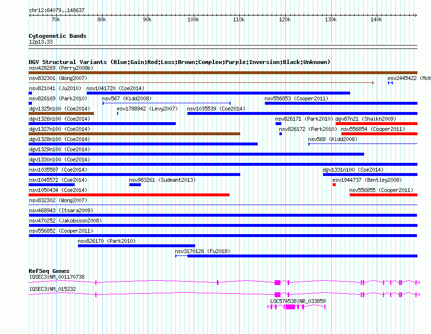
Task: Select the dgv1330n100 (Coe2014) label
Action: (x=60, y=159)
